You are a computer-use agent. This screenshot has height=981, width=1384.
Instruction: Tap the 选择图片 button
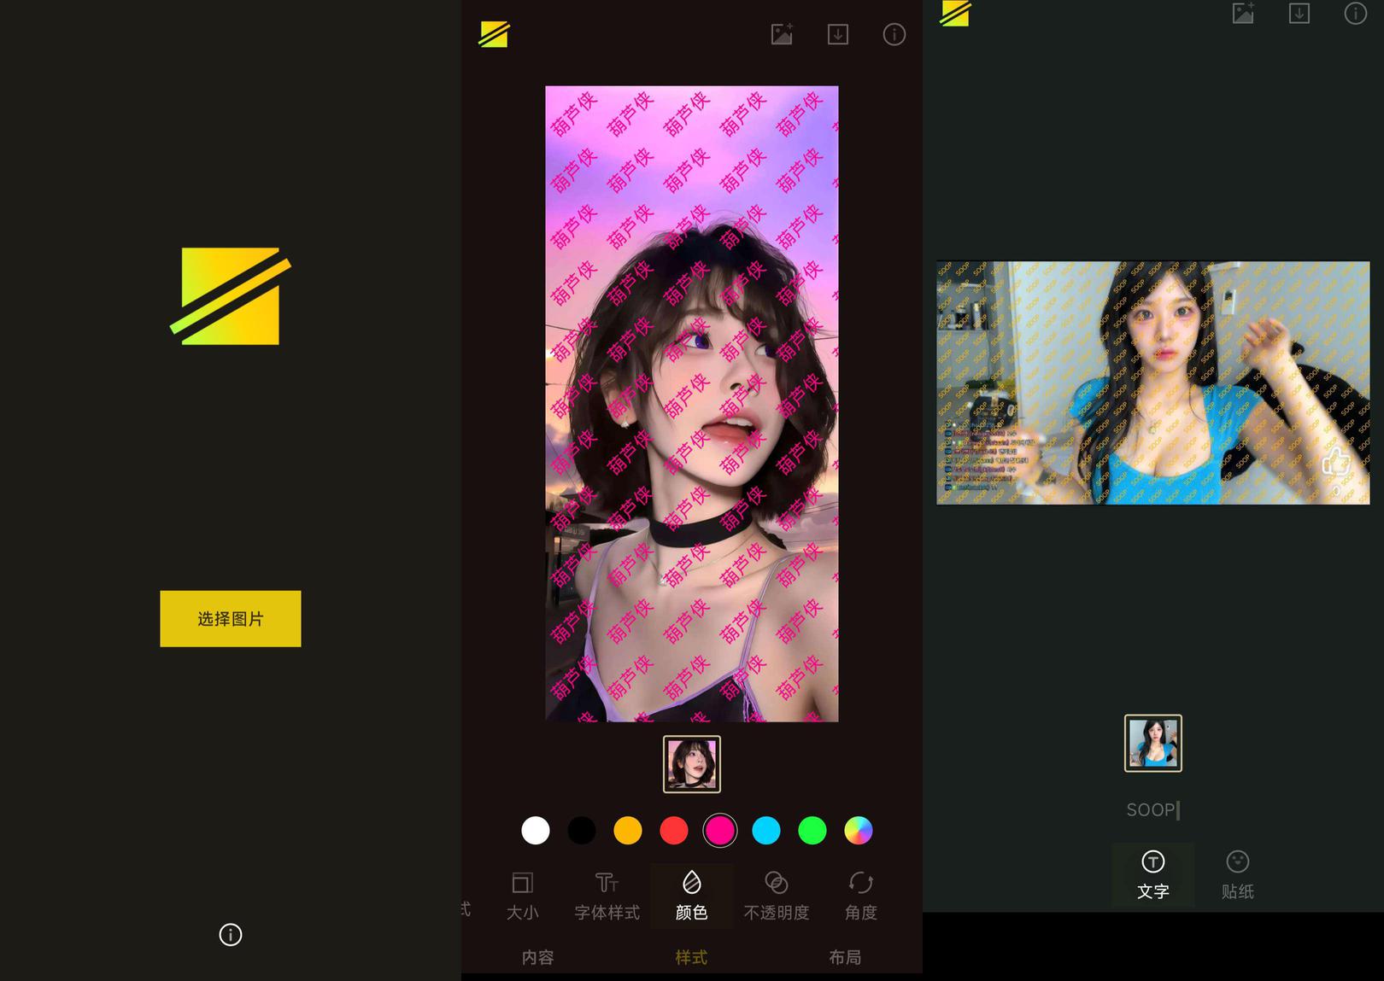coord(230,619)
